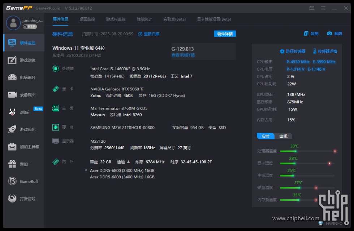
Task: Click the GamePP.com website link
Action: tap(48, 8)
